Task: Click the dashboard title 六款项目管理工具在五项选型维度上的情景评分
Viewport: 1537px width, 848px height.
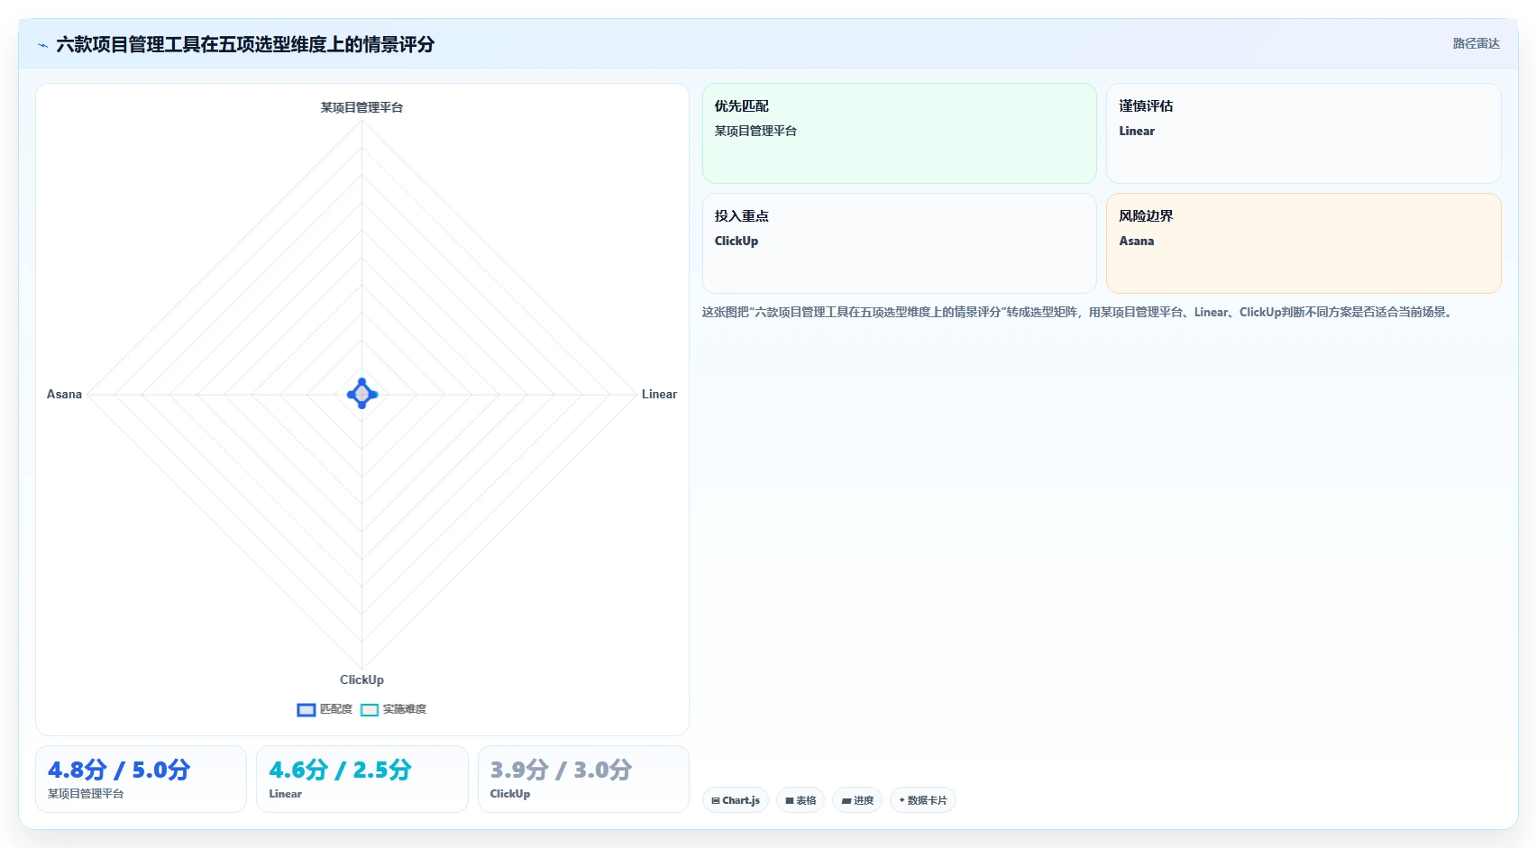Action: [x=245, y=44]
